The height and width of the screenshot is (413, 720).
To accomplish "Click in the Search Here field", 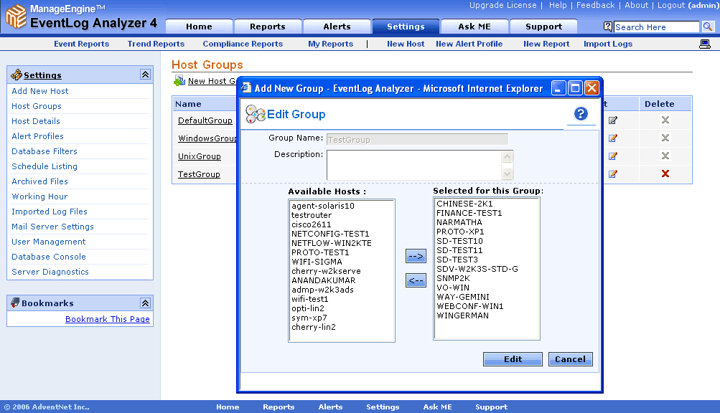I will (656, 27).
